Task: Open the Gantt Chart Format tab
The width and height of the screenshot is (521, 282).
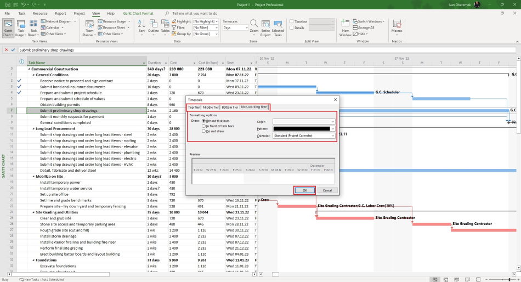Action: 138,14
